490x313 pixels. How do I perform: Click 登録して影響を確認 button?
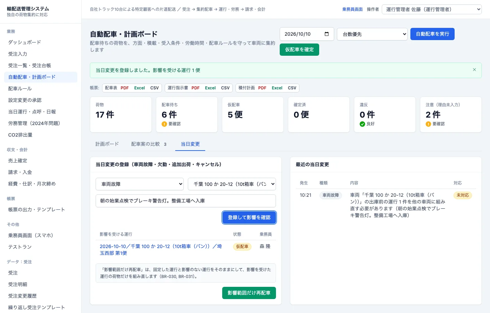pos(249,218)
